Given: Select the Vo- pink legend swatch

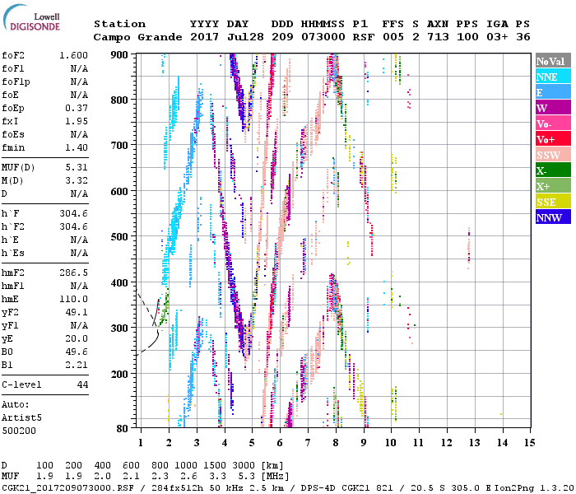Looking at the screenshot, I should point(553,123).
